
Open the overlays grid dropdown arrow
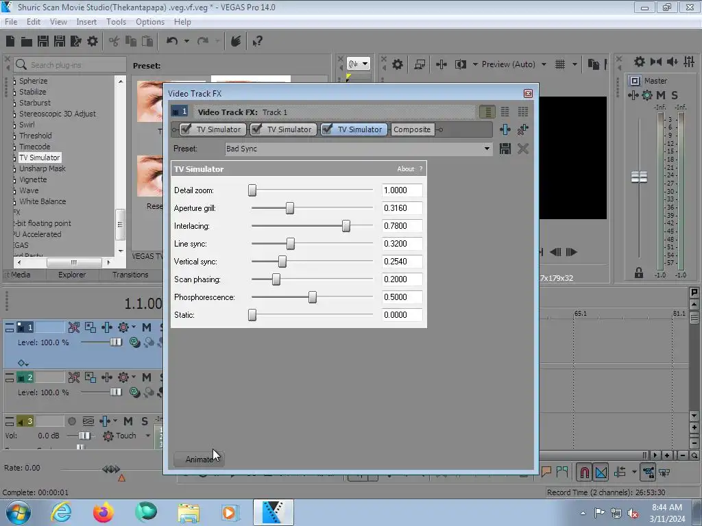pos(574,64)
